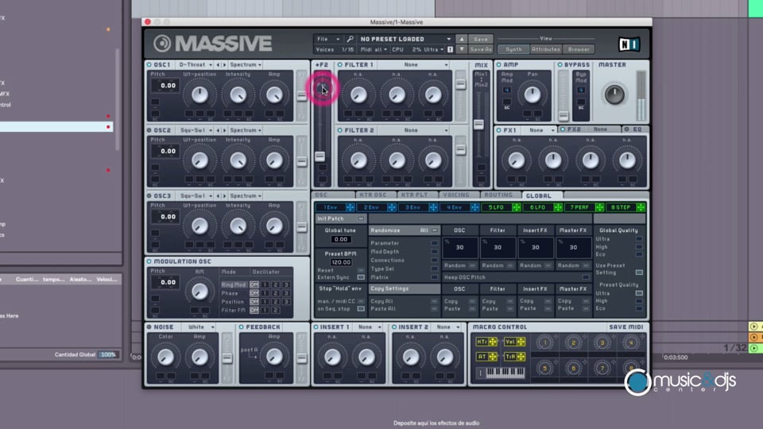
Task: Grab the Vel macro modulation handle
Action: pos(521,342)
